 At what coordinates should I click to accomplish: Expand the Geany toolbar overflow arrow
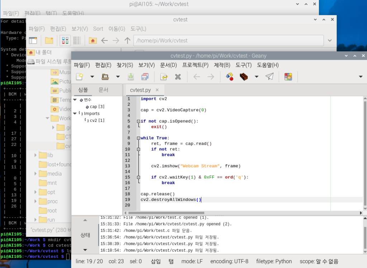(361, 77)
